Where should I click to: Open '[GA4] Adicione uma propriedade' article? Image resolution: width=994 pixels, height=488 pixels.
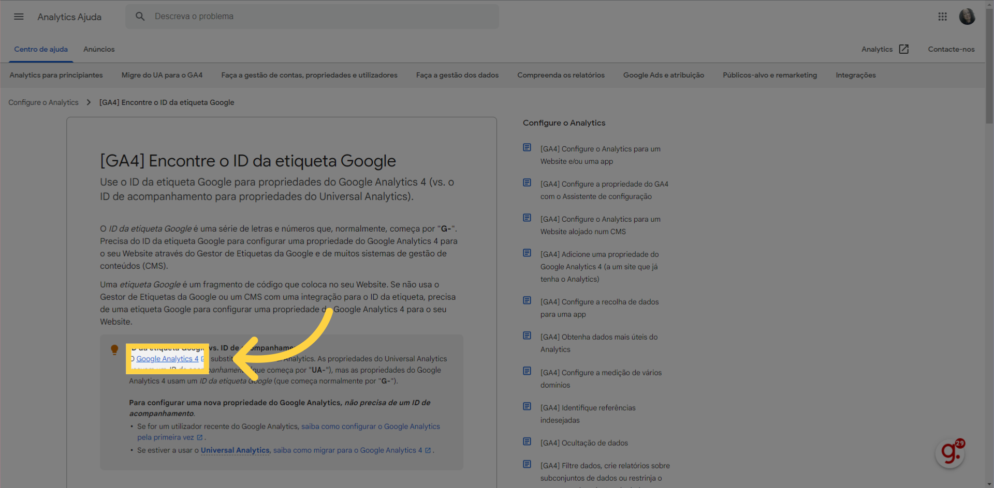click(600, 267)
